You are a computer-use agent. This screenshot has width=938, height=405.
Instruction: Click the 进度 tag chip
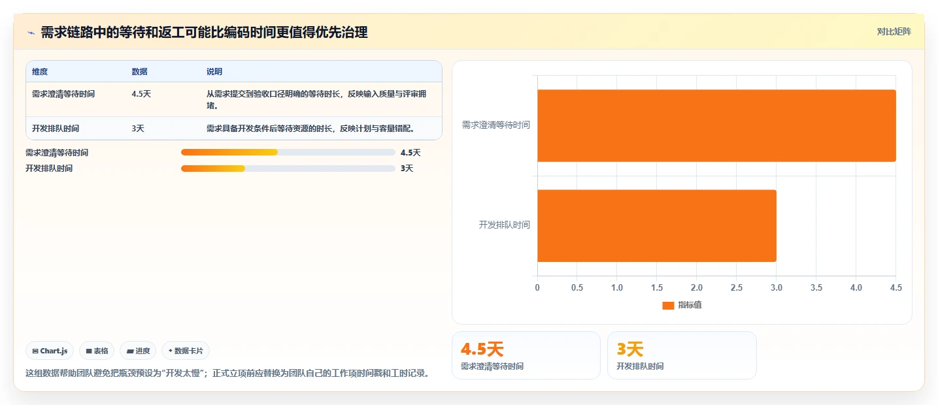pyautogui.click(x=138, y=351)
